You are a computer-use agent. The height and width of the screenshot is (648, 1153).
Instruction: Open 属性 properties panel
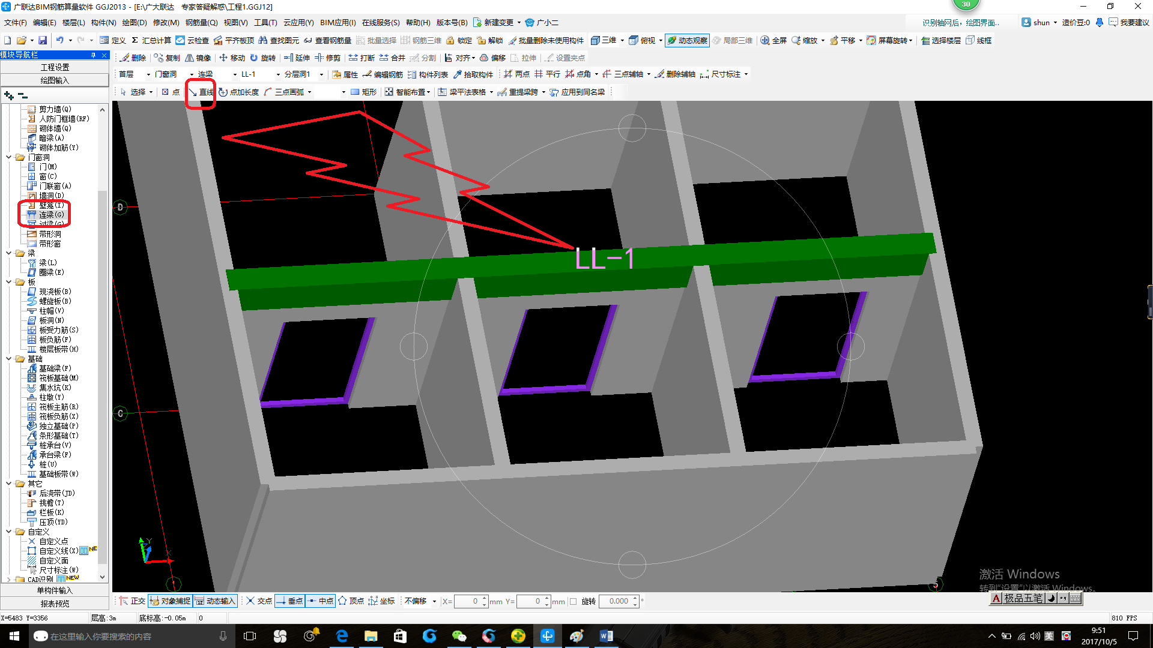point(345,74)
